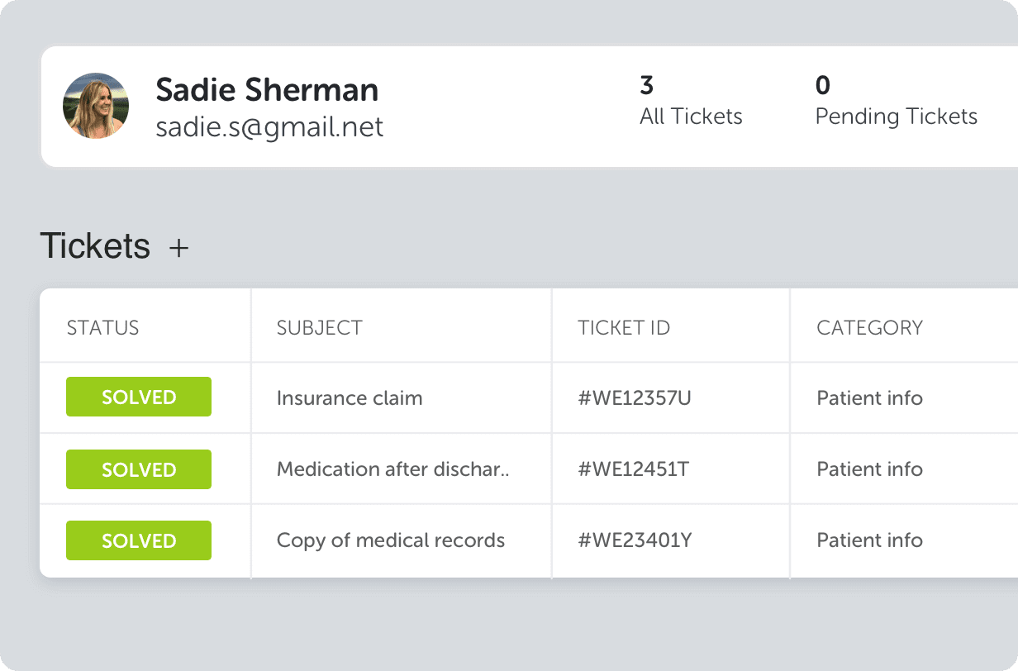This screenshot has height=671, width=1018.
Task: Open the Insurance claim ticket
Action: tap(350, 397)
